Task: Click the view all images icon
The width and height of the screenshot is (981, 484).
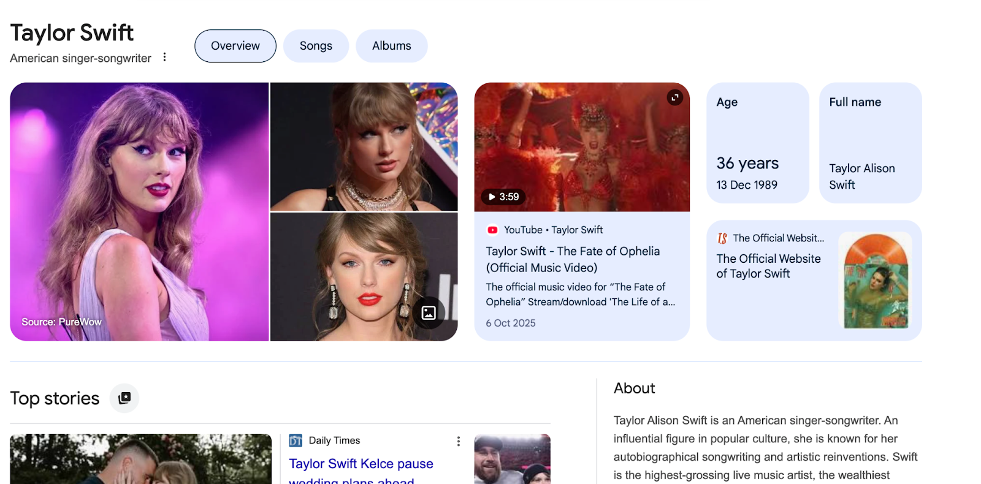Action: [429, 313]
